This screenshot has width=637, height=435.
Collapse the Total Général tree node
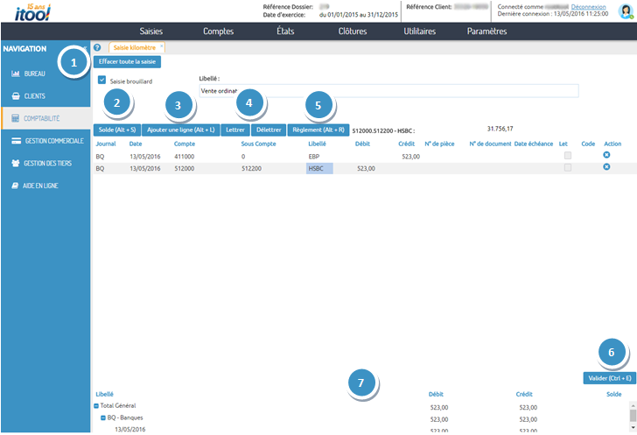pyautogui.click(x=96, y=407)
